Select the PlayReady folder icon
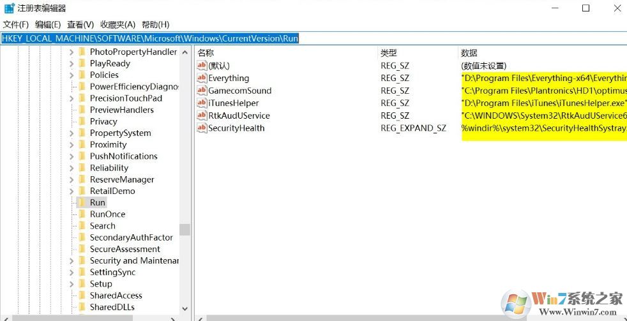The width and height of the screenshot is (627, 321). 82,63
